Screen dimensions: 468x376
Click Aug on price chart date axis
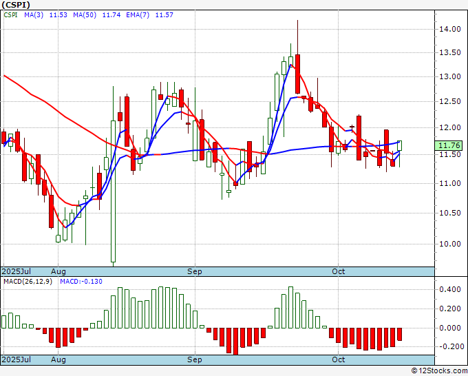58,271
